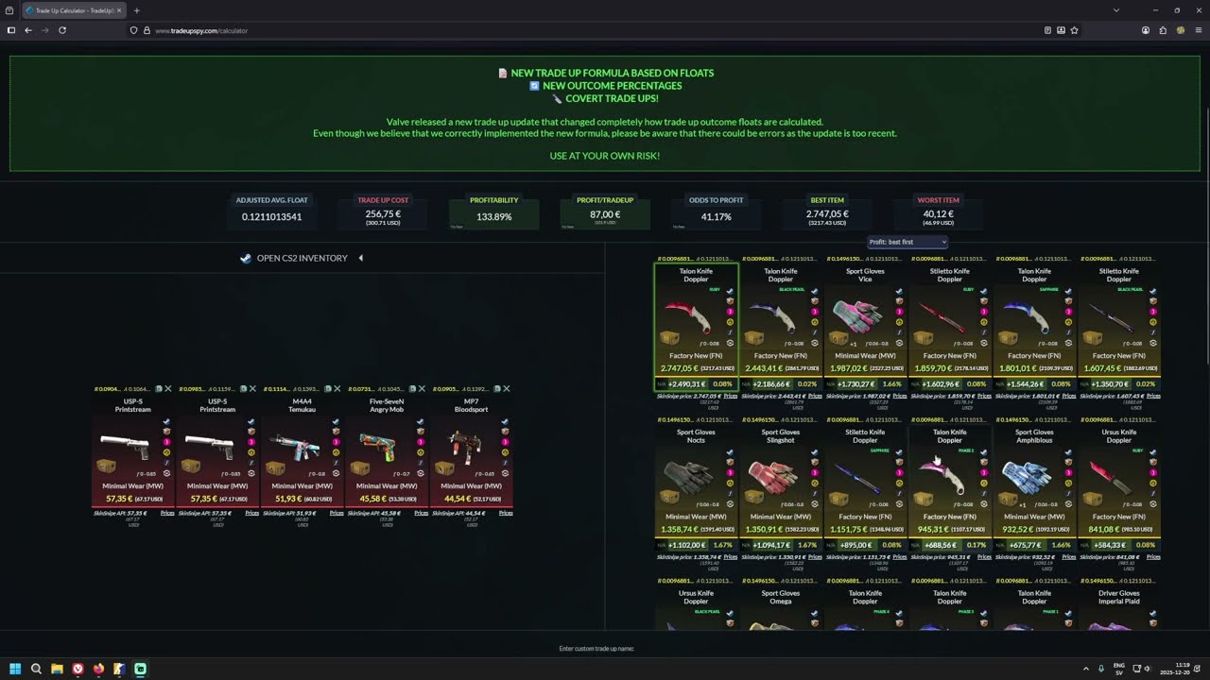
Task: Click the +2.490,31 € profit on Ruby Talon Knife
Action: coord(686,384)
